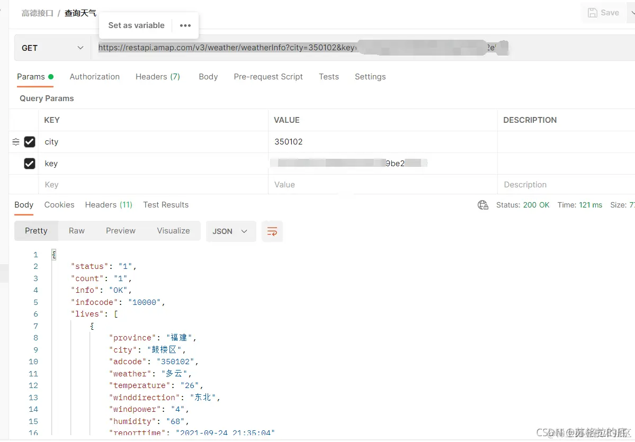The height and width of the screenshot is (442, 635).
Task: Click the network globe lock icon
Action: click(x=482, y=205)
